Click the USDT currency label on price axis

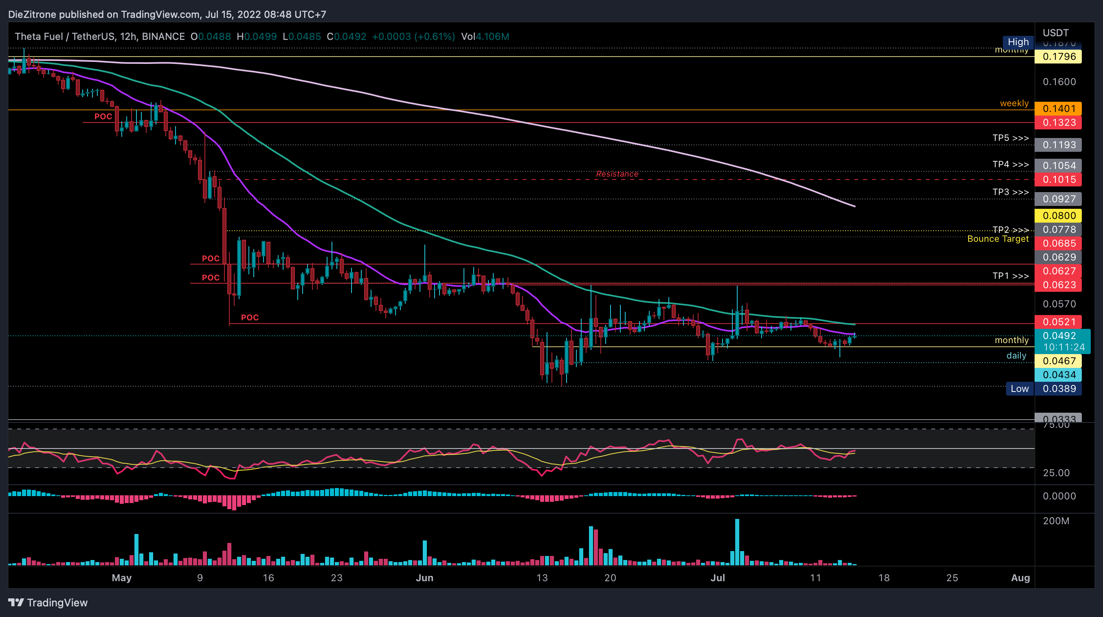click(x=1055, y=33)
